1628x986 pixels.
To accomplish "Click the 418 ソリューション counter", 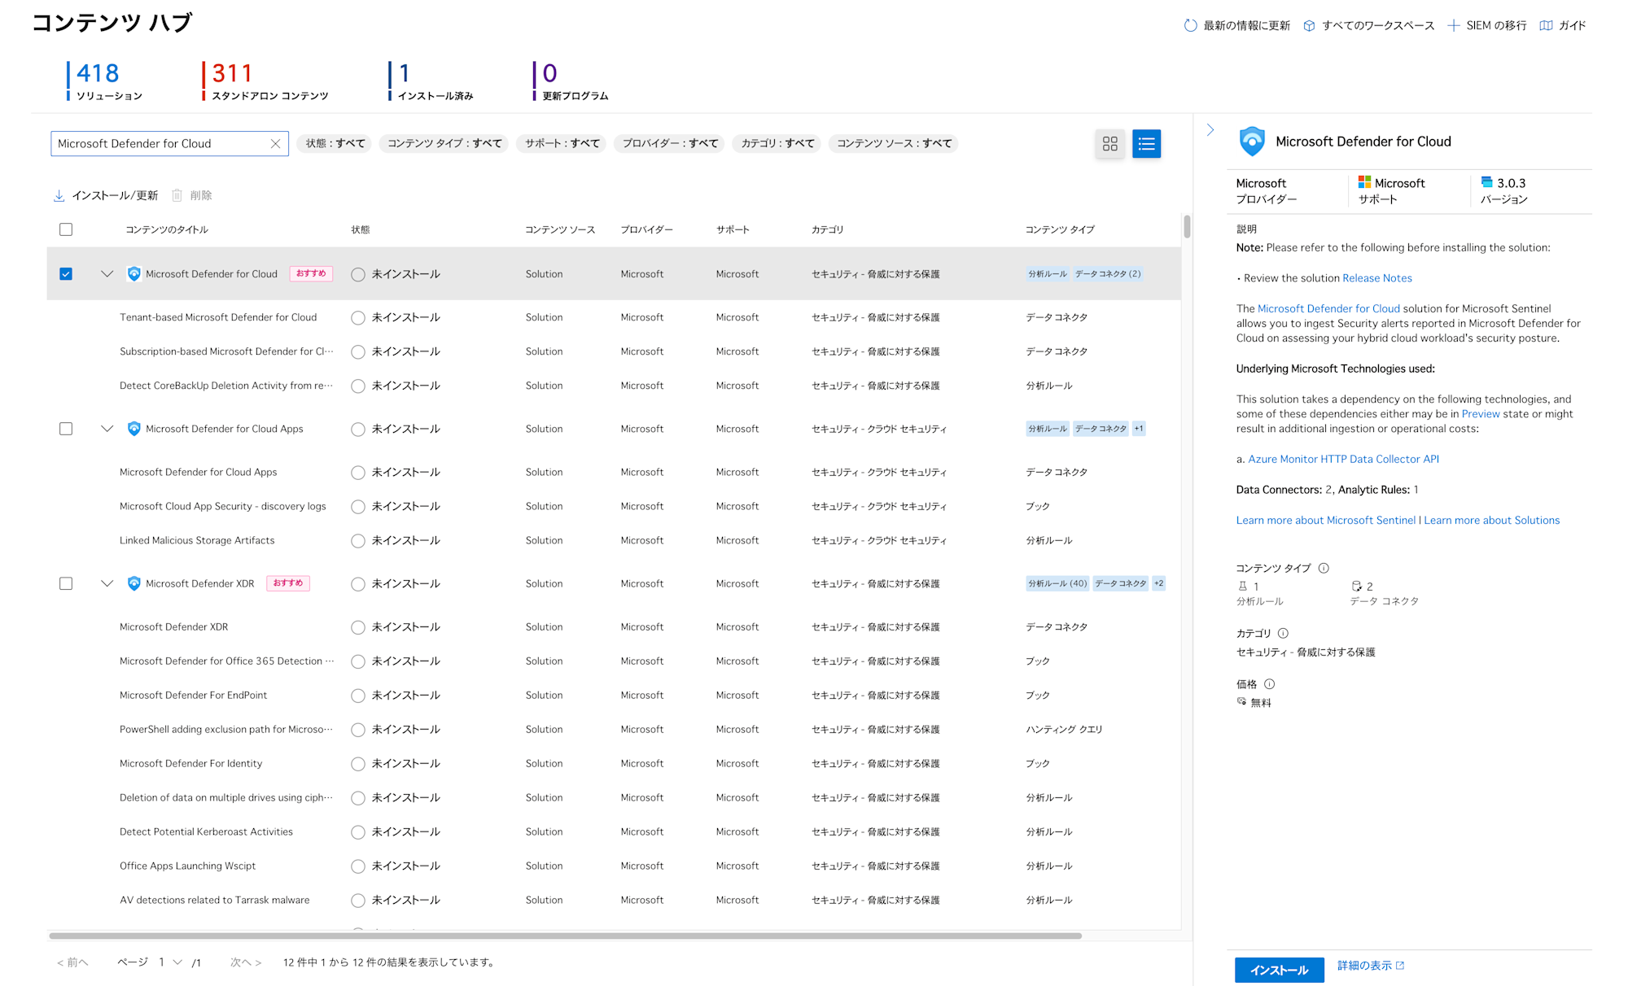I will 104,81.
